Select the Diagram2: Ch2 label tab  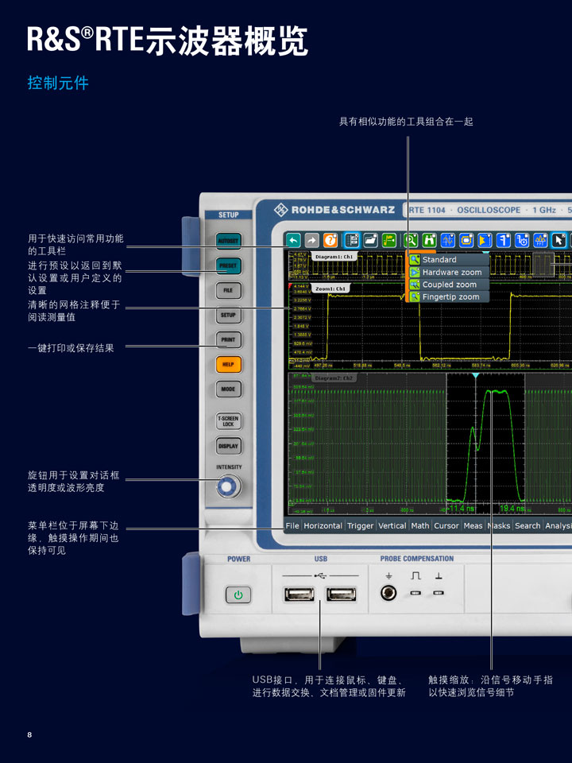point(333,378)
